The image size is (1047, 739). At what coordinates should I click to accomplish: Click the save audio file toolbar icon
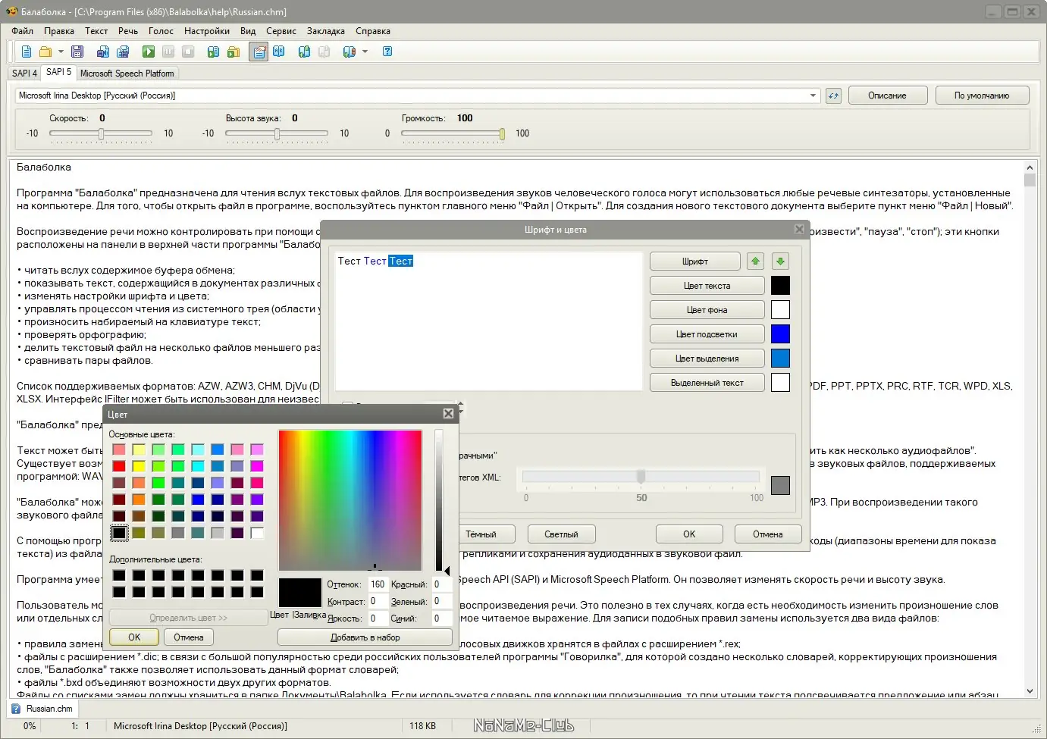[x=103, y=52]
